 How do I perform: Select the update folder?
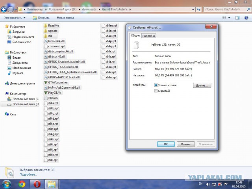pos(51,31)
